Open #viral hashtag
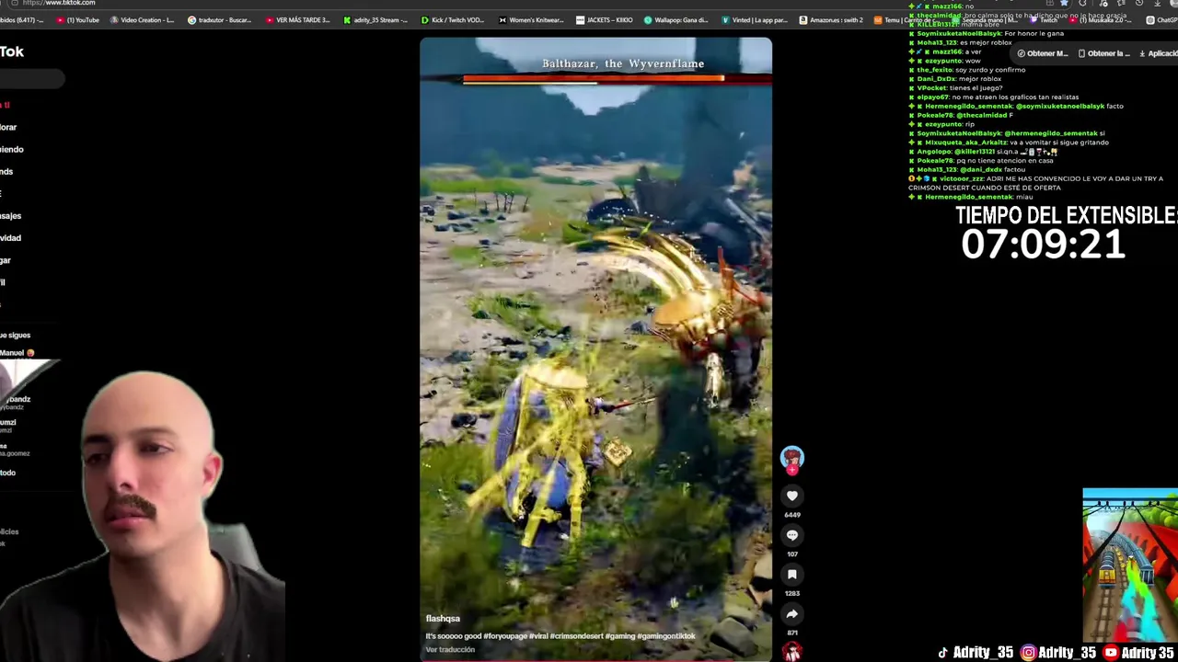This screenshot has height=662, width=1178. 540,636
